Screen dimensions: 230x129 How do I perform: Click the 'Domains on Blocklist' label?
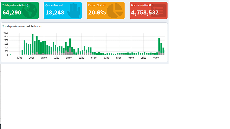pyautogui.click(x=142, y=5)
